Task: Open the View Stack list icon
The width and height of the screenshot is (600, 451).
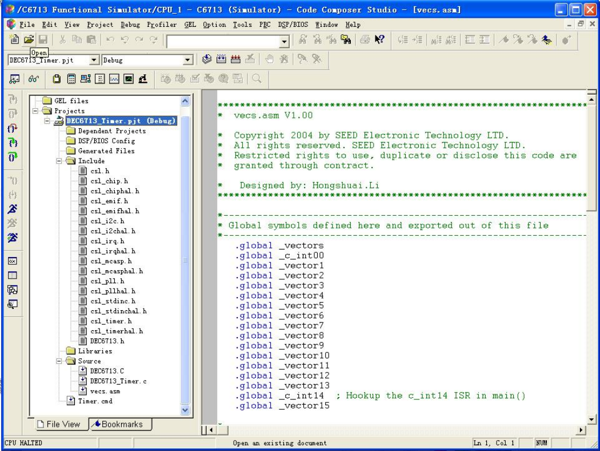Action: 100,79
